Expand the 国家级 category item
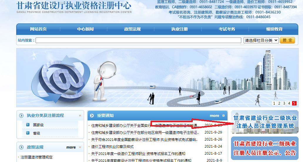This screenshot has width=303, height=162. pos(38,125)
